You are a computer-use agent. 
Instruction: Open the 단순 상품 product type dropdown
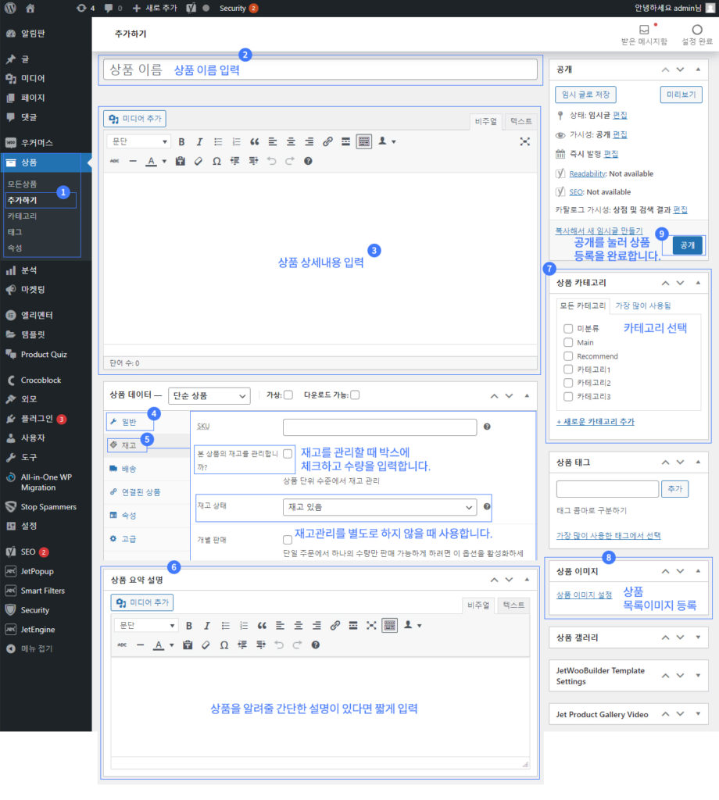click(210, 395)
